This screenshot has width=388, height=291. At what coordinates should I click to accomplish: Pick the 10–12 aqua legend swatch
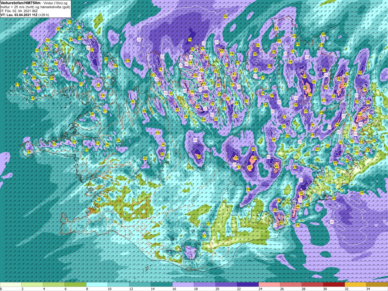119,285
